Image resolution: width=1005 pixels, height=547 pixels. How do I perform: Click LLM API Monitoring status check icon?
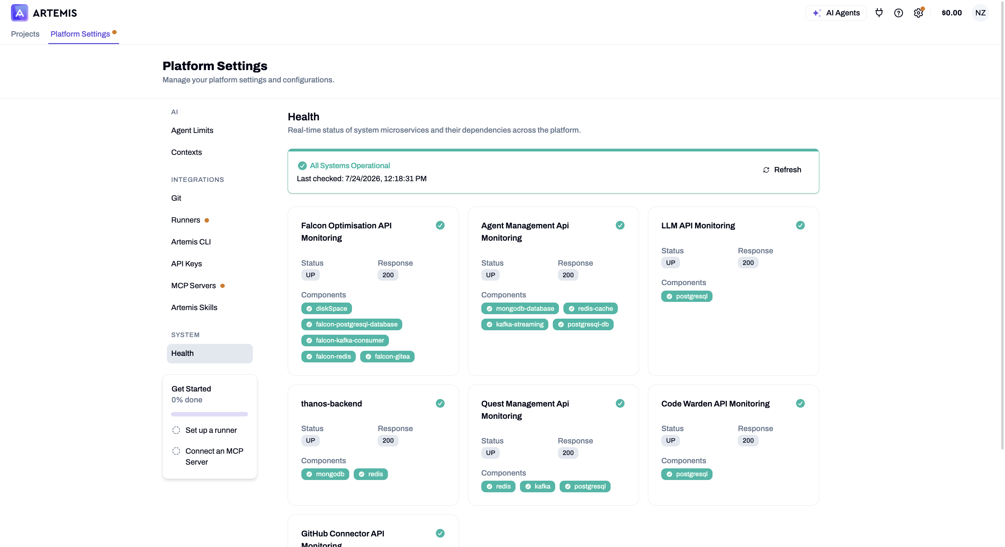800,225
